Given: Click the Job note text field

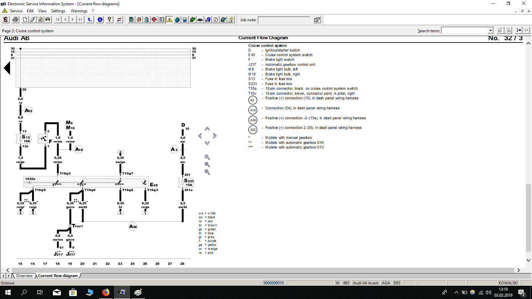Looking at the screenshot, I should pyautogui.click(x=284, y=20).
